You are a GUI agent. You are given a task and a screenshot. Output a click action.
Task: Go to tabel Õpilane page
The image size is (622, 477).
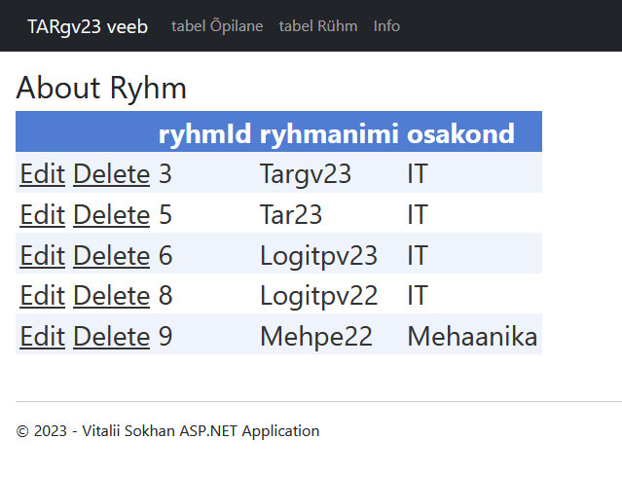coord(217,26)
